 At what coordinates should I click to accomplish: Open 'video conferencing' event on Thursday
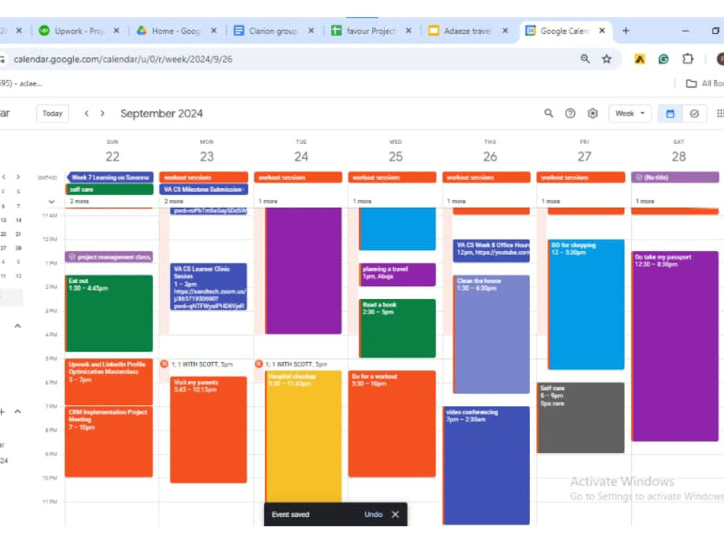click(x=487, y=465)
